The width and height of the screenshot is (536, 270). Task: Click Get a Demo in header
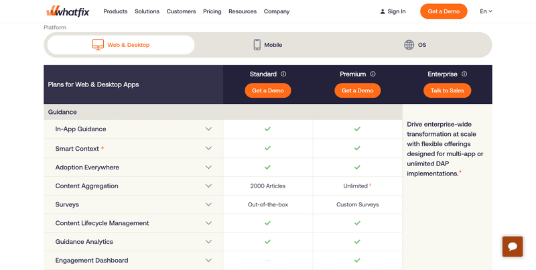[443, 11]
